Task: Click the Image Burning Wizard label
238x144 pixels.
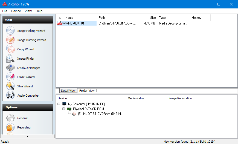Action: (31, 40)
